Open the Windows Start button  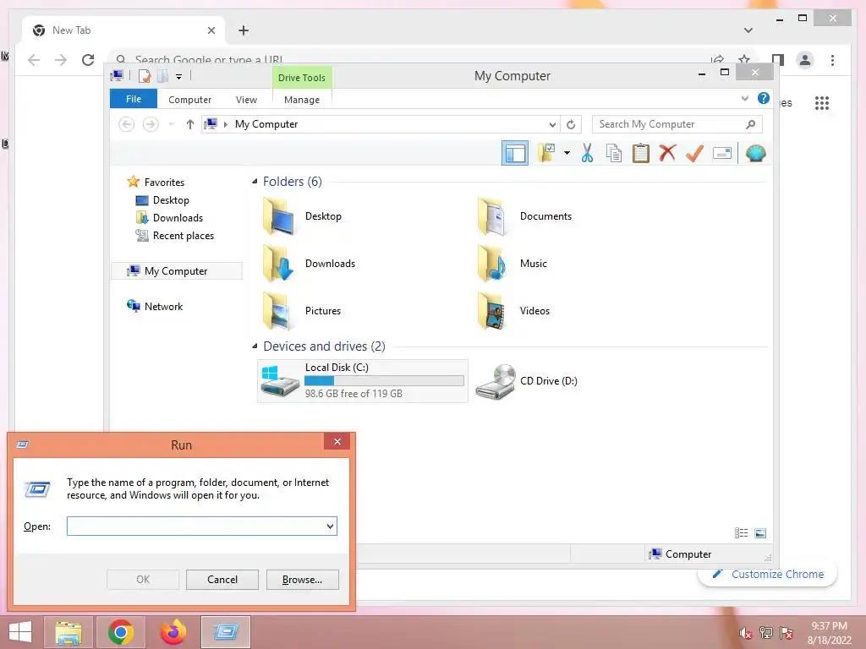(20, 632)
